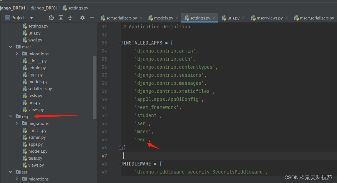Select views.py under mser in the project tree
The height and width of the screenshot is (183, 337).
36,109
